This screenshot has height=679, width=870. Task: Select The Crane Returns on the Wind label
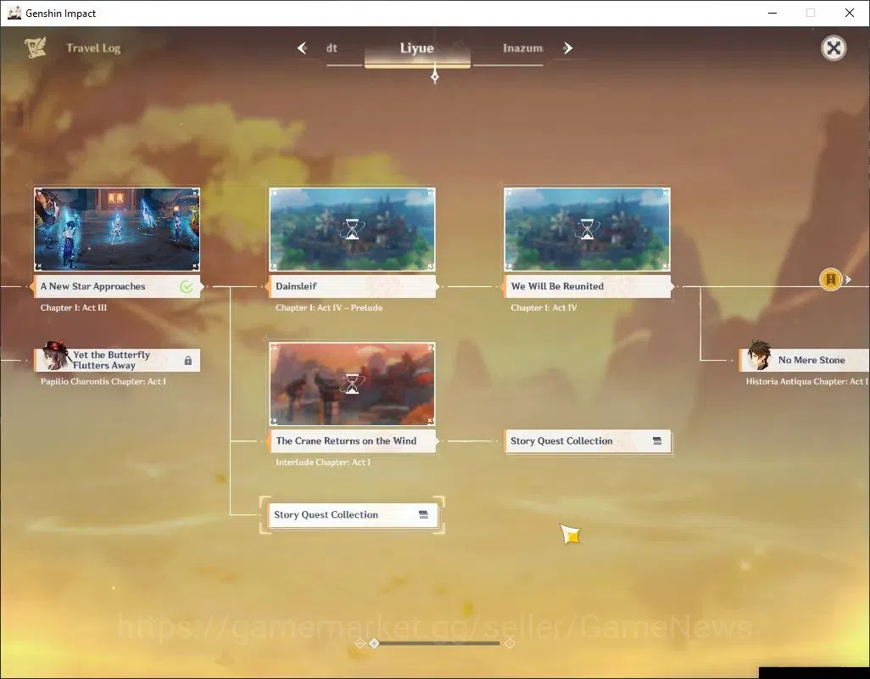tap(354, 441)
